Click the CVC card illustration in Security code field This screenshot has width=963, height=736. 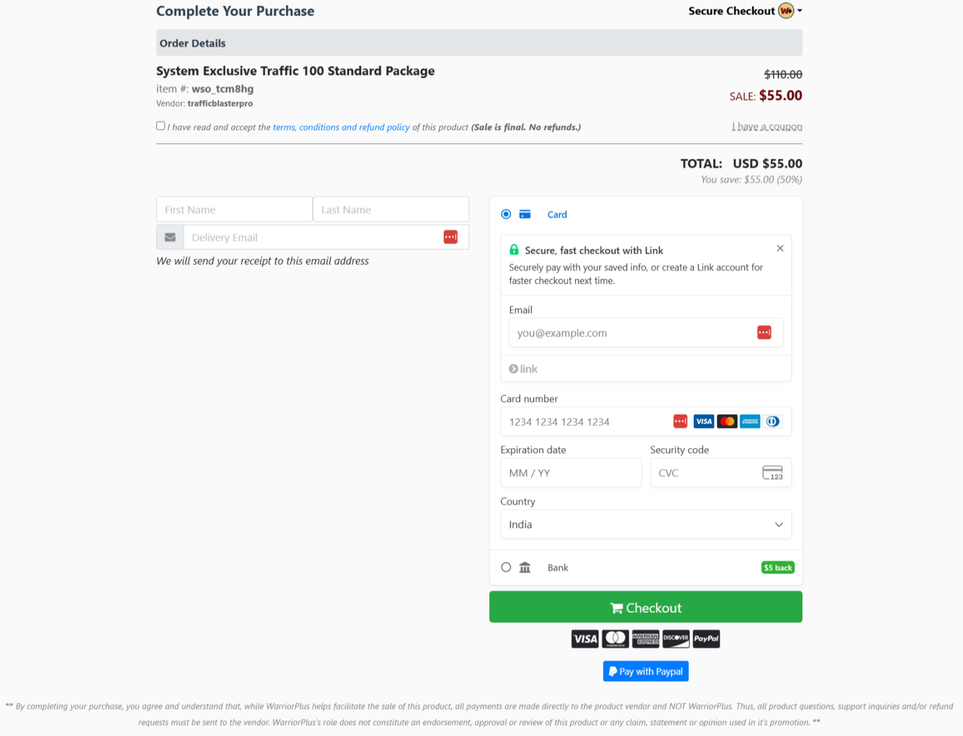point(772,473)
